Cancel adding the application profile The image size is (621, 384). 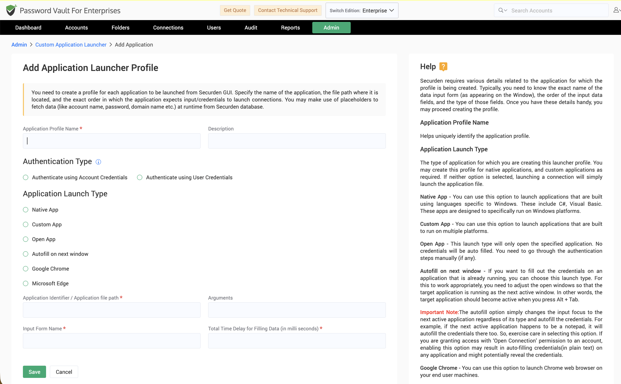click(x=64, y=372)
